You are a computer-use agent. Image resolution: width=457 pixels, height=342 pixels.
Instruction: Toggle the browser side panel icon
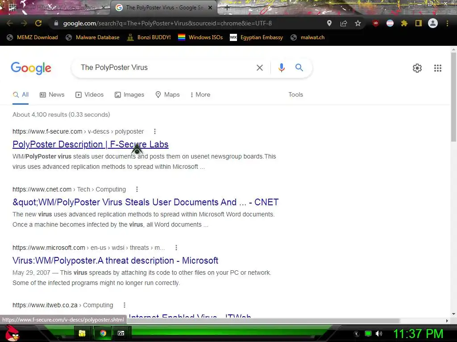pos(419,23)
